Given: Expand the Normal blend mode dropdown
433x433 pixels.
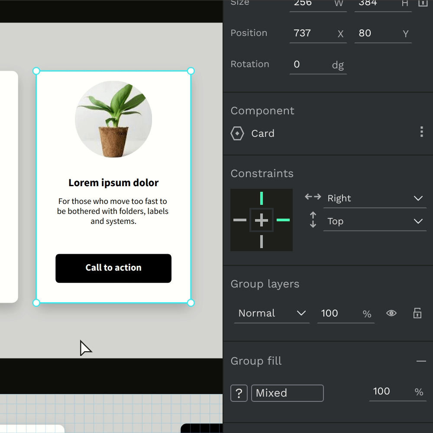Looking at the screenshot, I should click(x=272, y=313).
